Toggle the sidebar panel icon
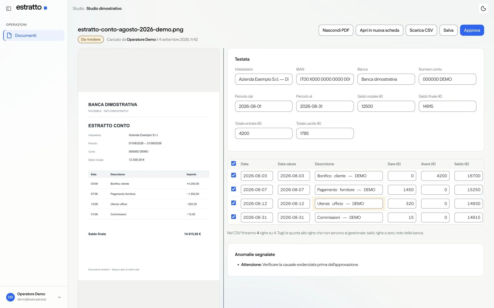 coord(9,9)
